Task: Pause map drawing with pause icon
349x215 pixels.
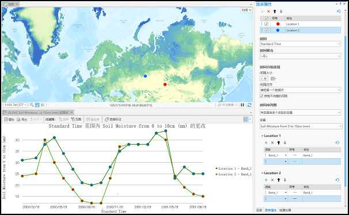Action: click(x=242, y=105)
